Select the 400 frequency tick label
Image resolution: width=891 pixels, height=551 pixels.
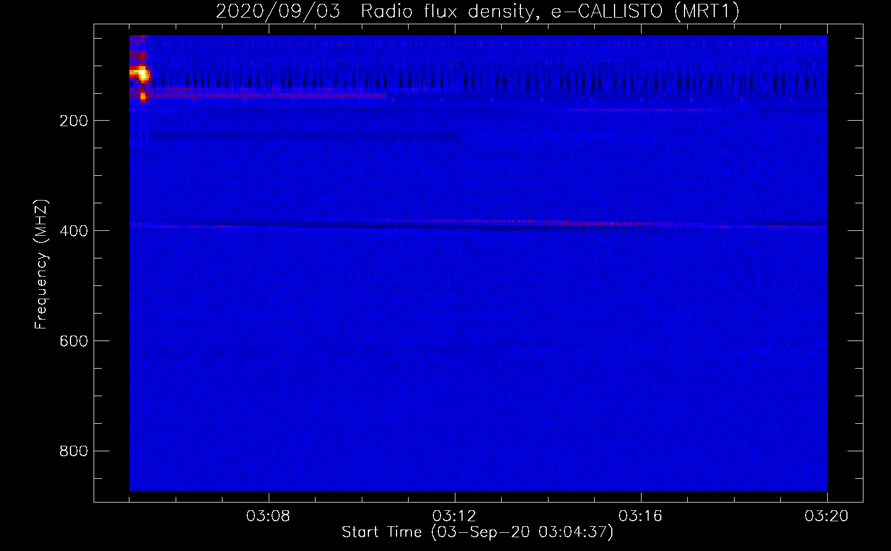click(74, 231)
